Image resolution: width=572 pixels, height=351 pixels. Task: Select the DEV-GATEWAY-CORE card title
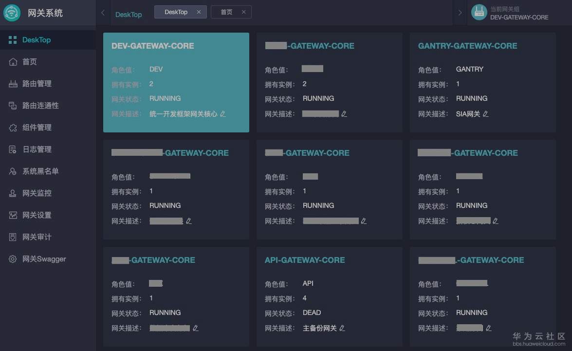tap(153, 46)
